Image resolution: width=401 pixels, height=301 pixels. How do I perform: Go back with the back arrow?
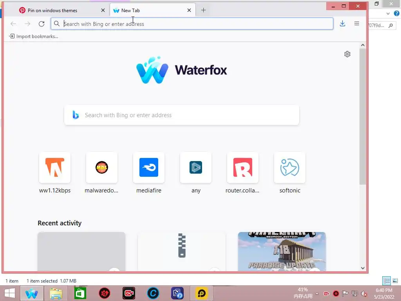click(x=13, y=24)
